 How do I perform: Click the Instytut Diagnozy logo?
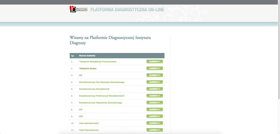point(78,9)
